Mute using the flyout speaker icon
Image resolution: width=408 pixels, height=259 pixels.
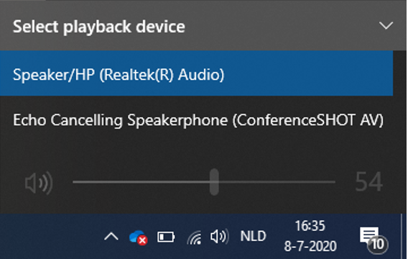pos(39,183)
